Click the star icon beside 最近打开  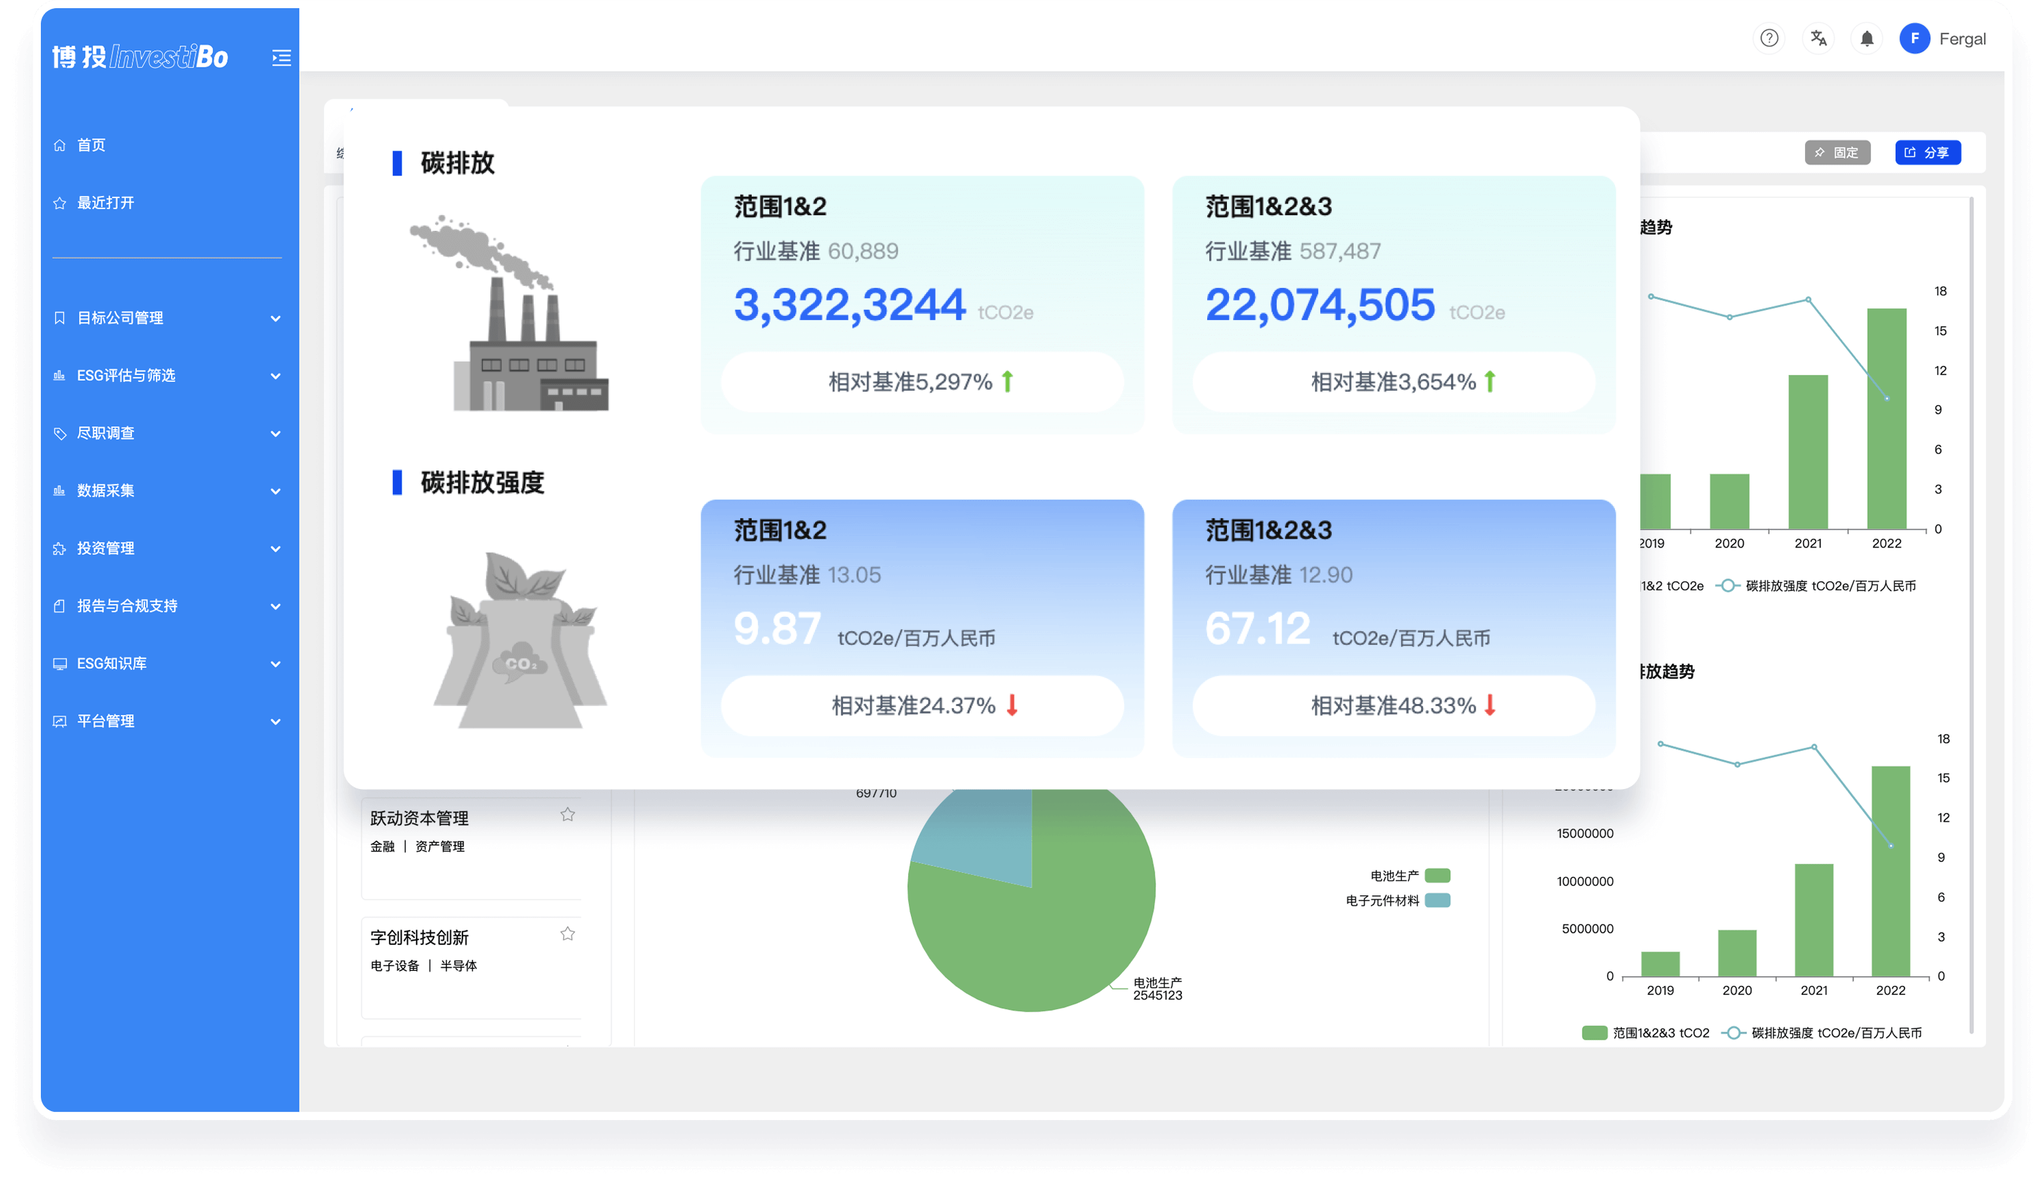pos(59,203)
